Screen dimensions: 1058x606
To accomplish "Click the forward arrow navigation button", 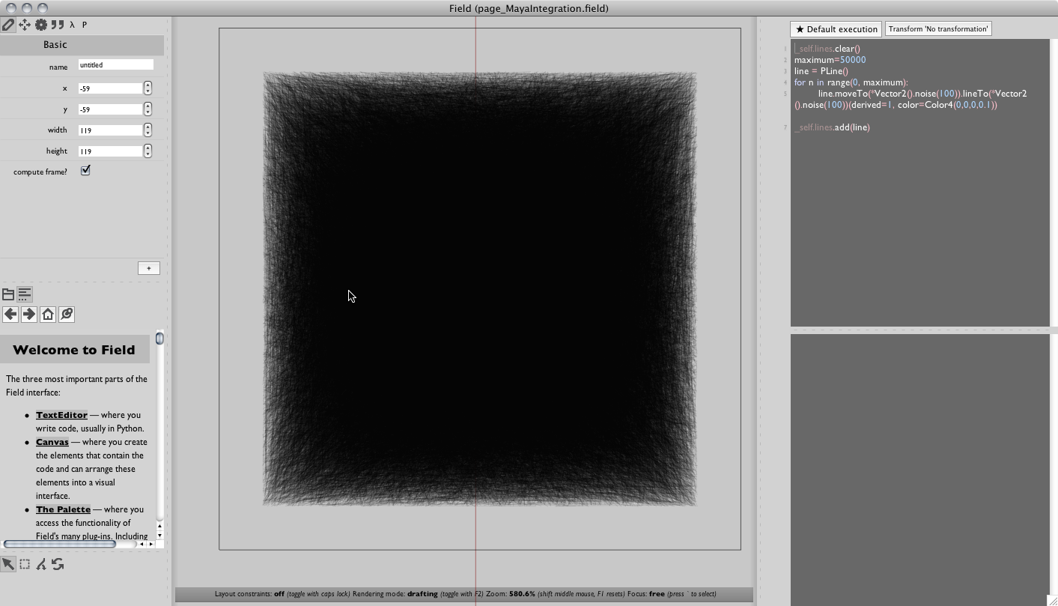I will coord(29,315).
